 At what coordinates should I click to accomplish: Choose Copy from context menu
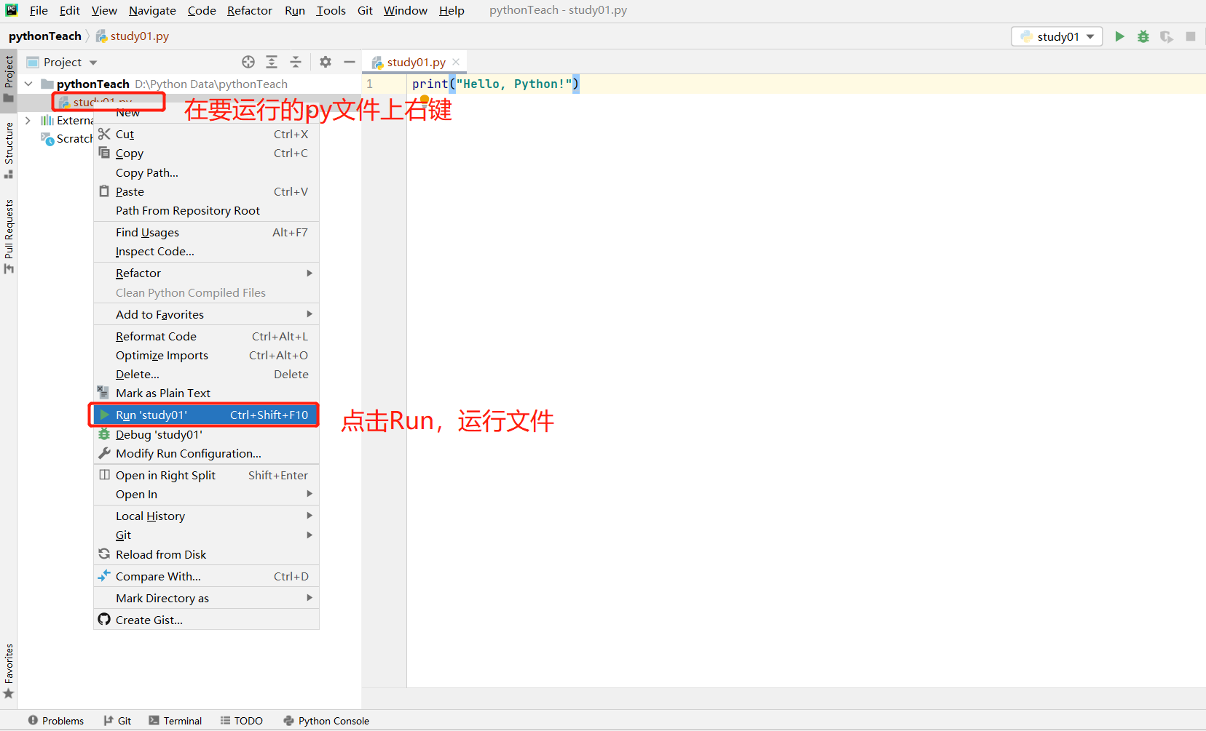coord(207,153)
